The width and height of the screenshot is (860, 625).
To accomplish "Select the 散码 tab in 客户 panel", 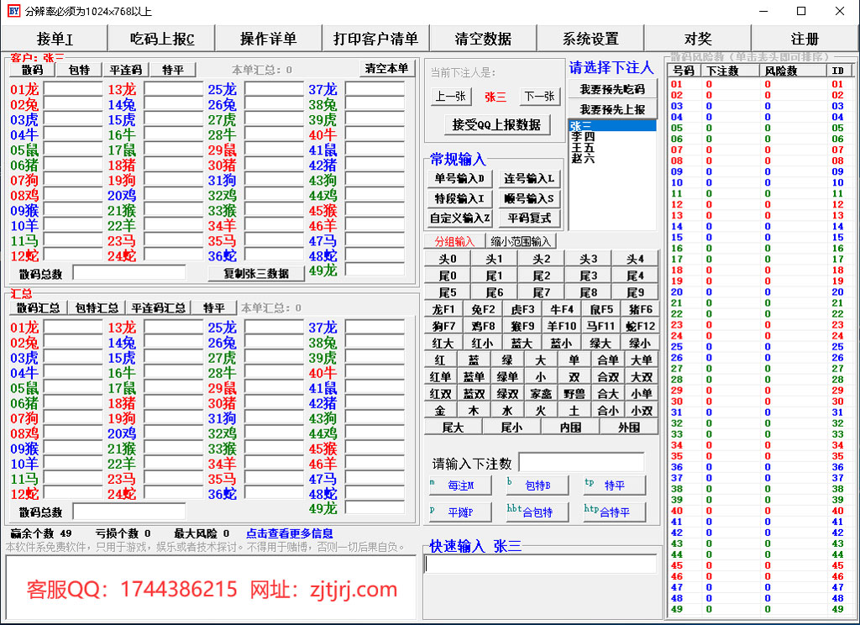I will pyautogui.click(x=33, y=70).
